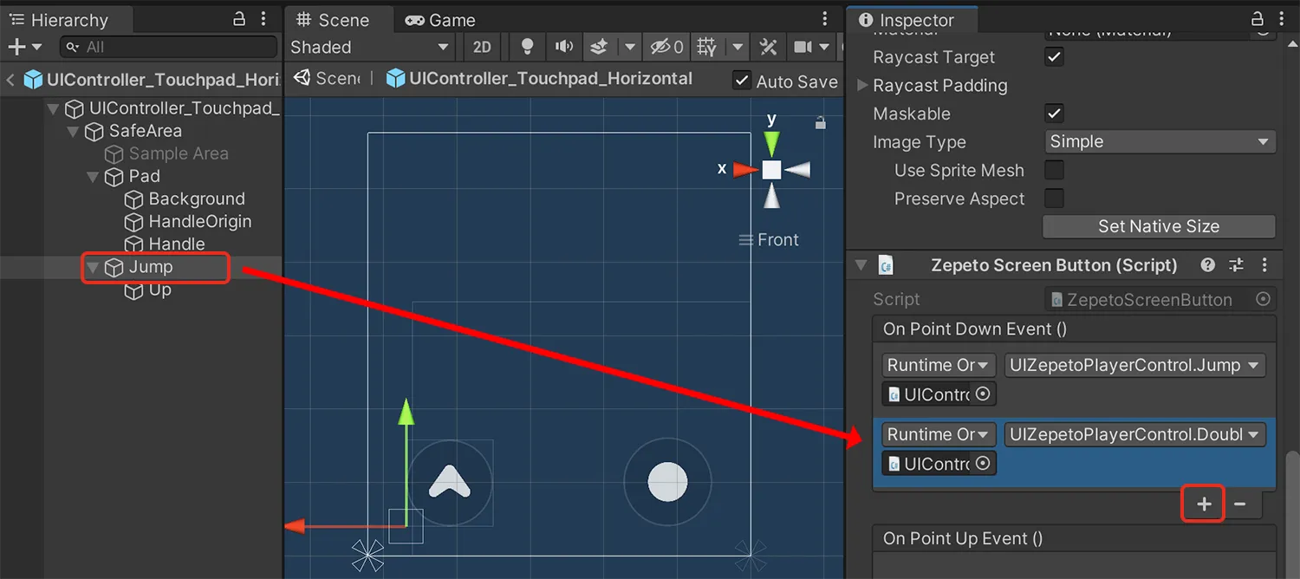
Task: Open the grid settings dropdown arrow
Action: click(x=738, y=47)
